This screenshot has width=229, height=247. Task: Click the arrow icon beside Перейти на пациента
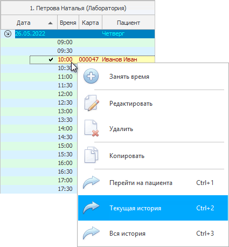[91, 182]
